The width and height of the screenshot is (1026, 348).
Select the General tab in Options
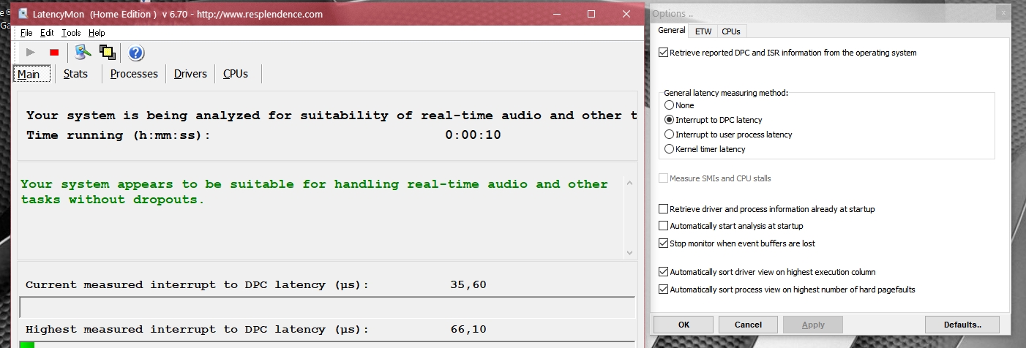coord(672,30)
